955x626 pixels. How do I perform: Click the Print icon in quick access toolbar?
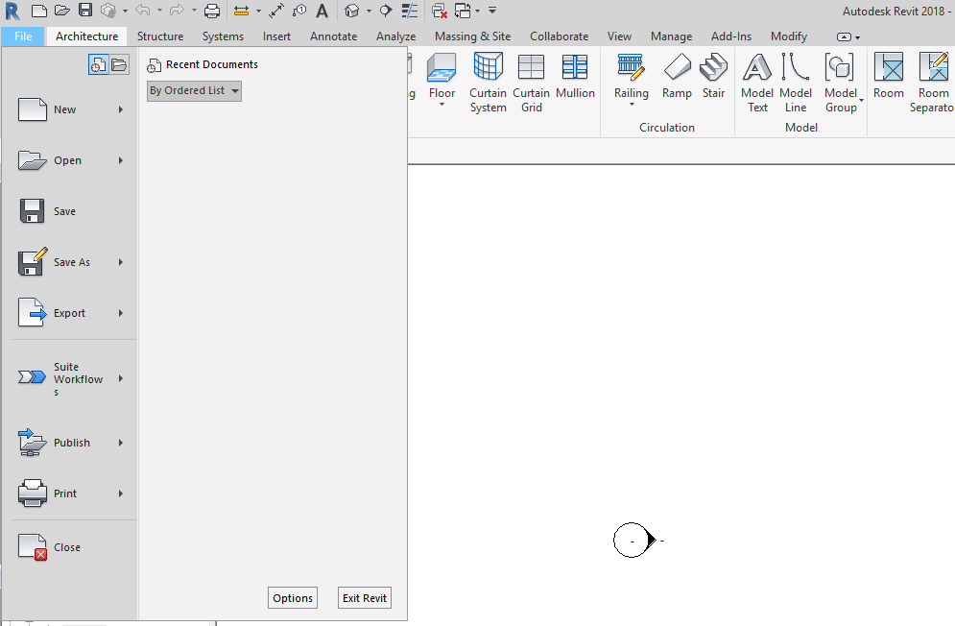tap(212, 11)
